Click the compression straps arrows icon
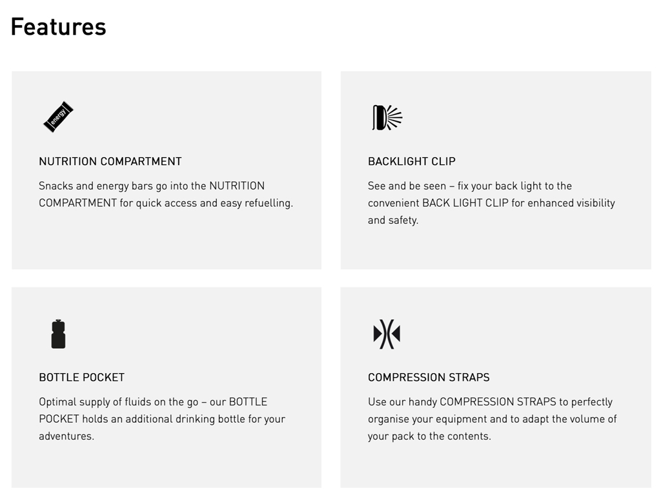Image resolution: width=661 pixels, height=495 pixels. click(x=387, y=334)
